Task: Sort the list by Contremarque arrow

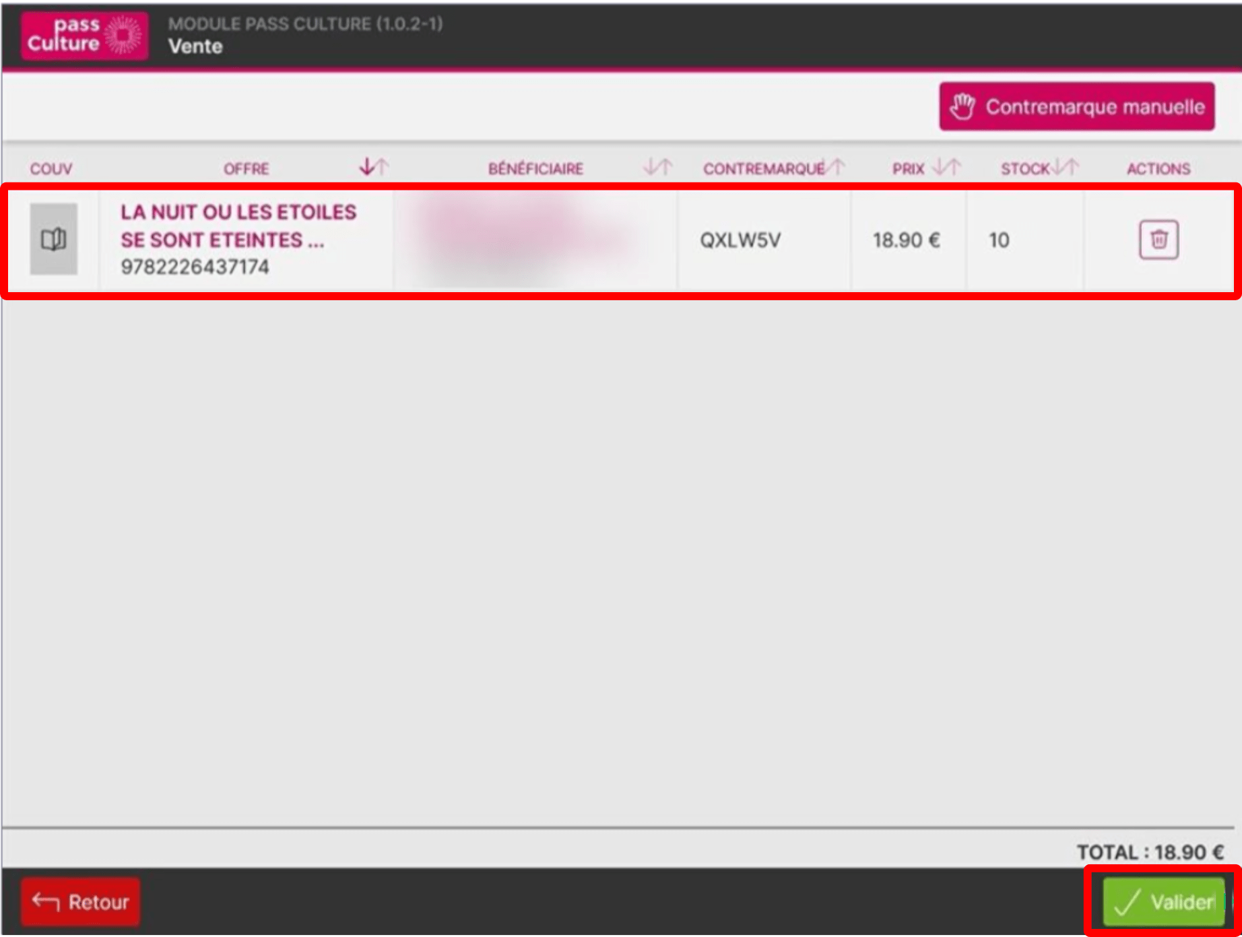Action: tap(836, 166)
